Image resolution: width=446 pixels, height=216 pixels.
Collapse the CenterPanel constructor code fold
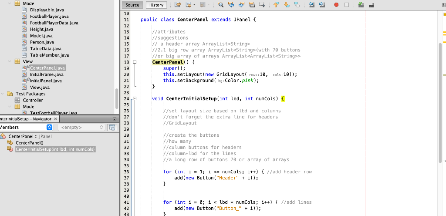(x=135, y=62)
